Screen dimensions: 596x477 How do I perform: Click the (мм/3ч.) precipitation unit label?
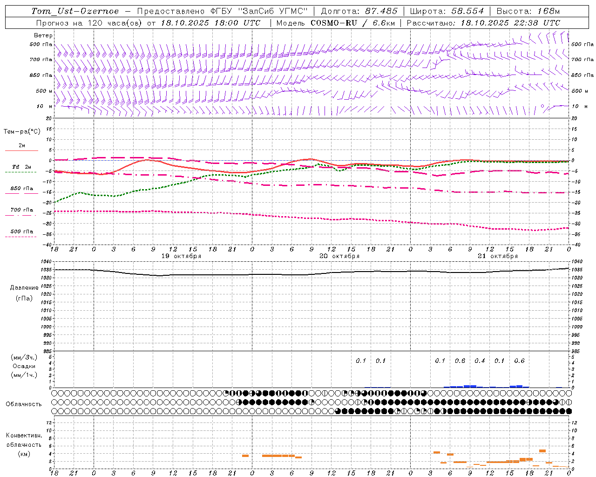(x=24, y=357)
